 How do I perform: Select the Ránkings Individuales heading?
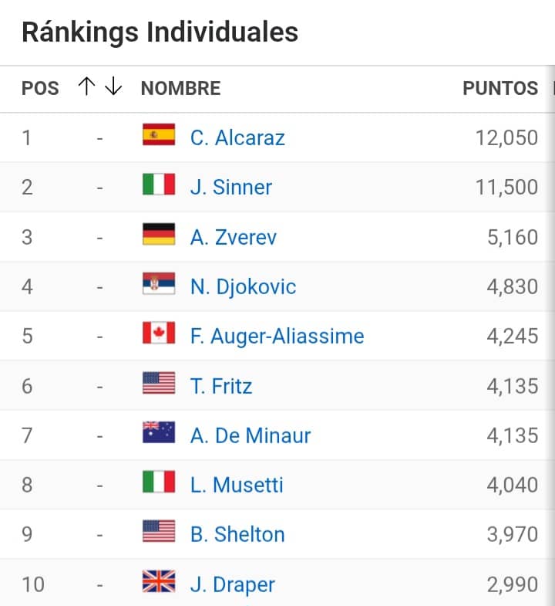point(160,32)
